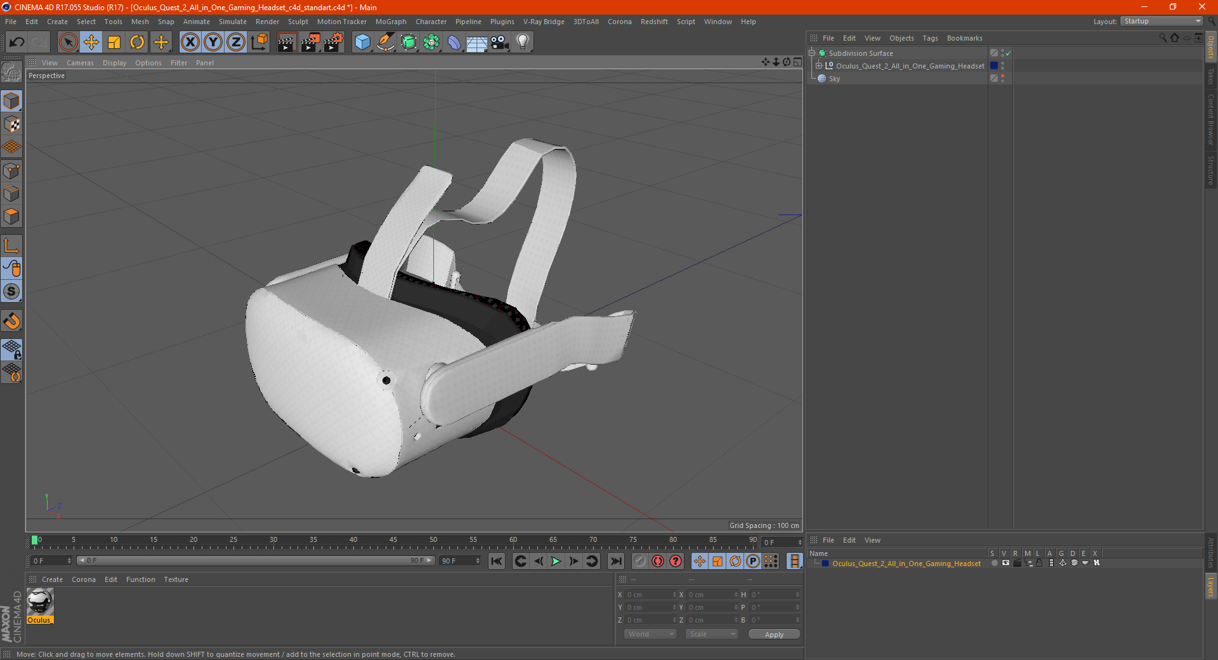This screenshot has width=1218, height=660.
Task: Open the array modeling objects icon
Action: click(x=432, y=43)
